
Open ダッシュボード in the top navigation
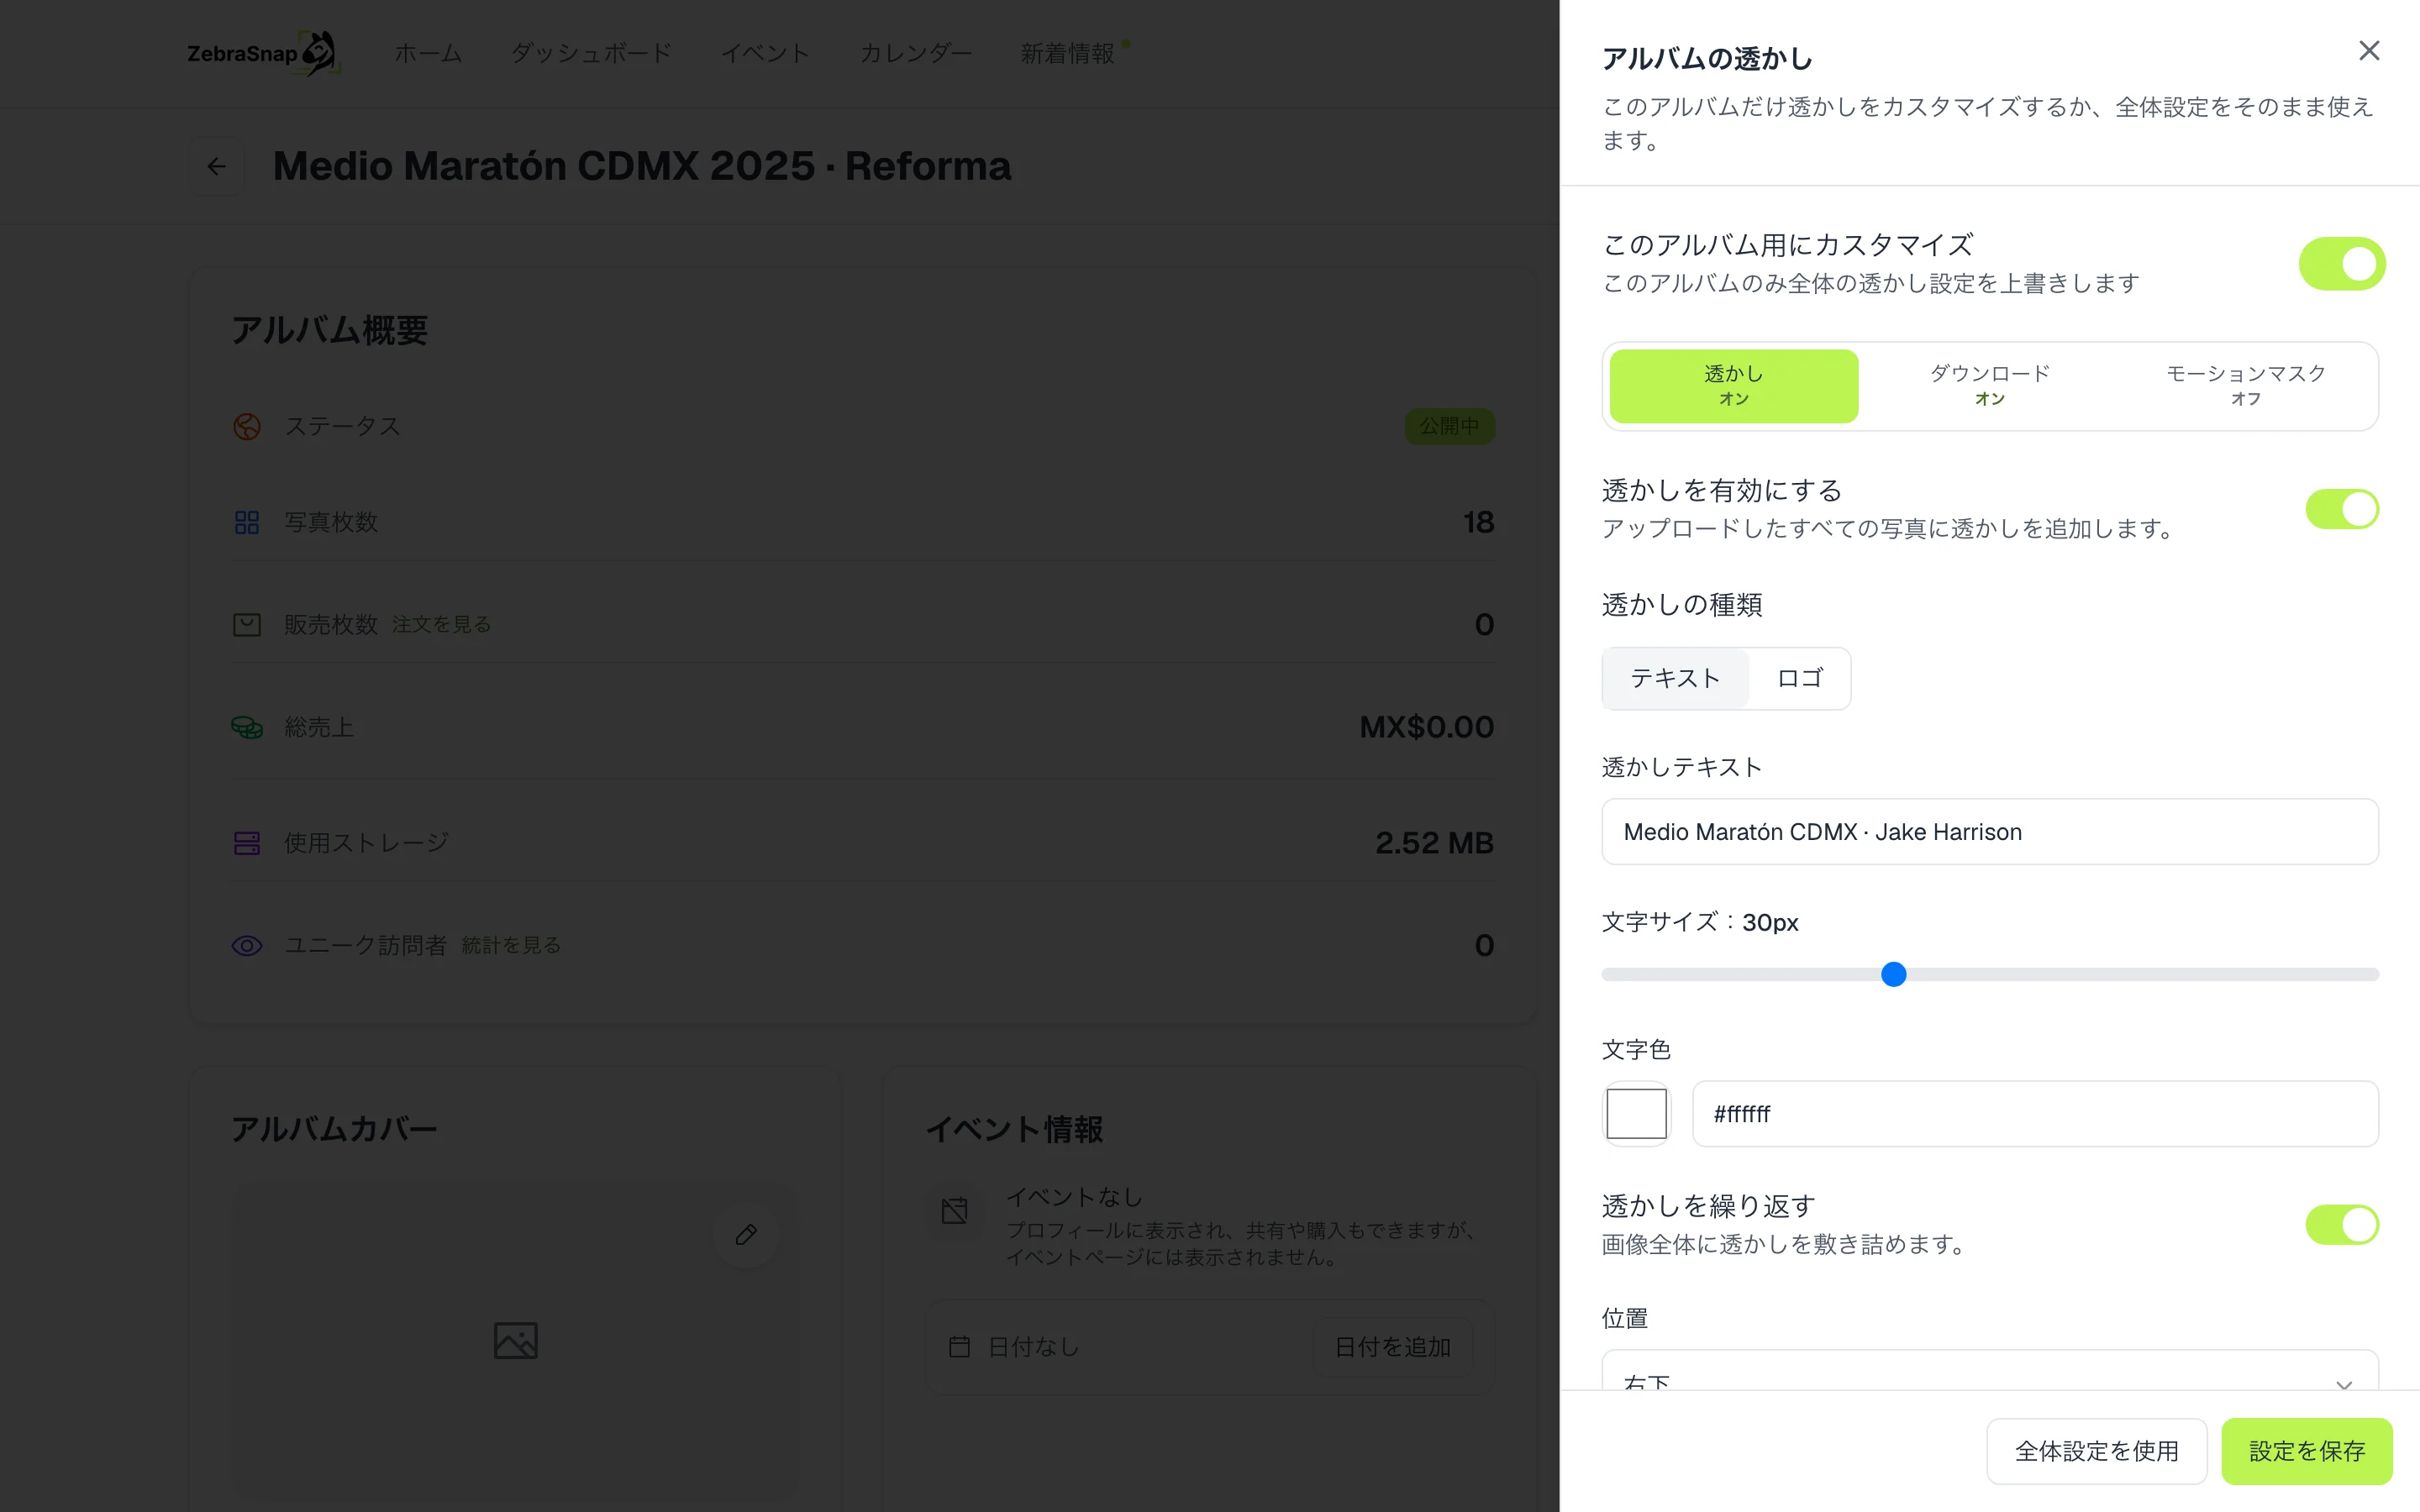click(x=591, y=53)
